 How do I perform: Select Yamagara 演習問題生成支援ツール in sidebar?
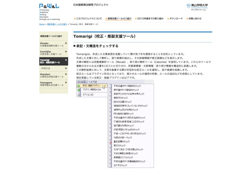(54, 84)
